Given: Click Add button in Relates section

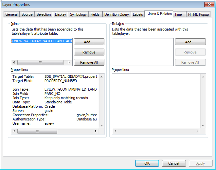Looking at the screenshot, I should pos(190,42).
